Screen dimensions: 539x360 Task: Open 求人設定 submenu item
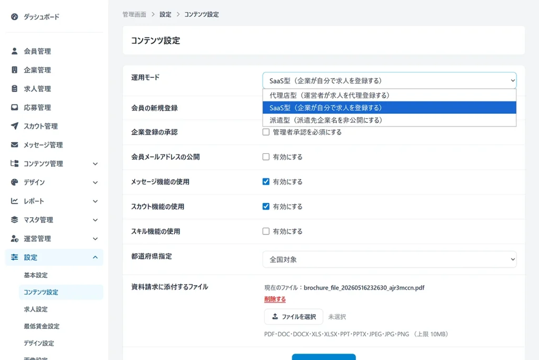(36, 309)
